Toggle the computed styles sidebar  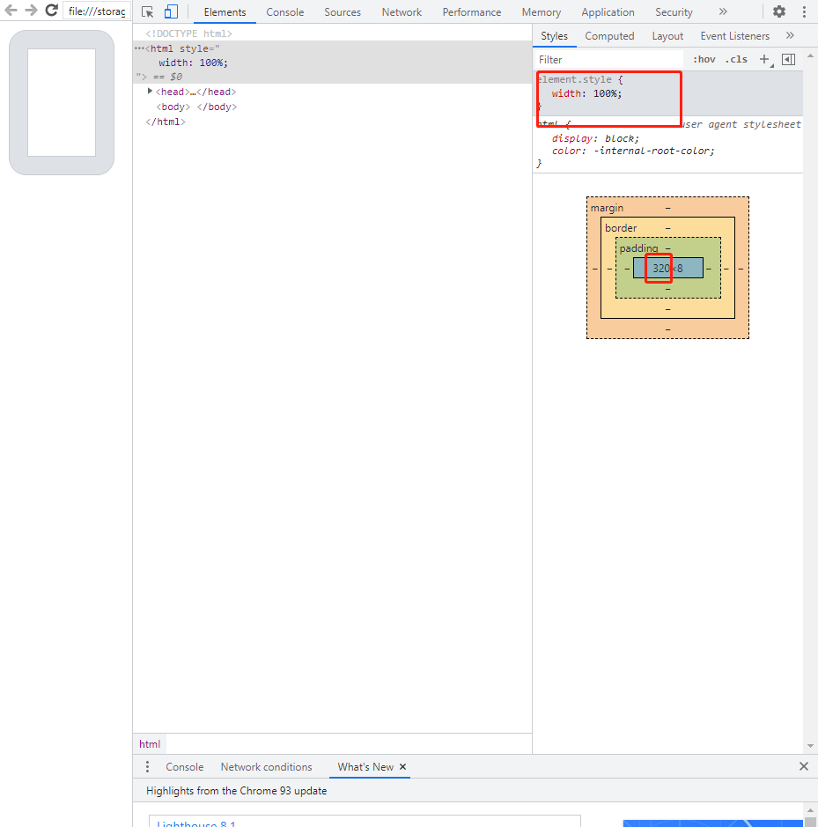788,59
